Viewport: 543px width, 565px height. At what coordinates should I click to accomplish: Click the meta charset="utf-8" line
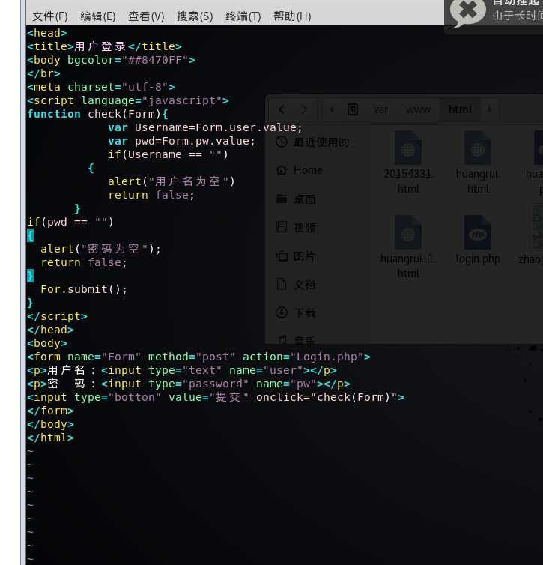coord(101,87)
